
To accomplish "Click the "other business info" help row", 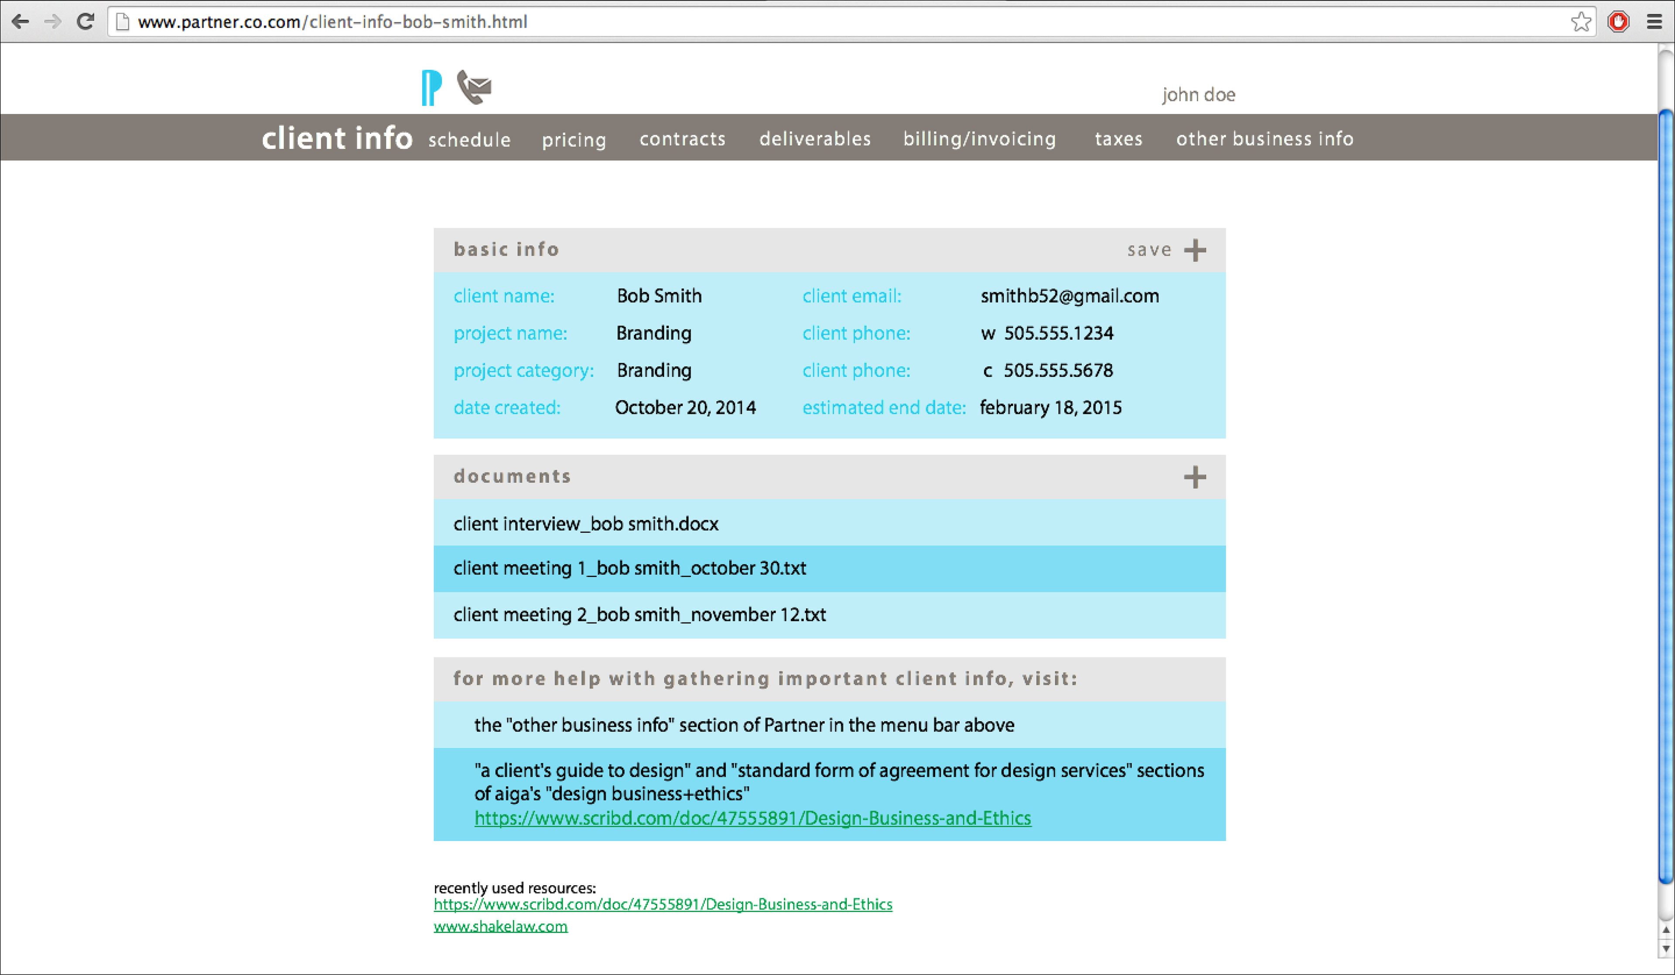I will 830,725.
